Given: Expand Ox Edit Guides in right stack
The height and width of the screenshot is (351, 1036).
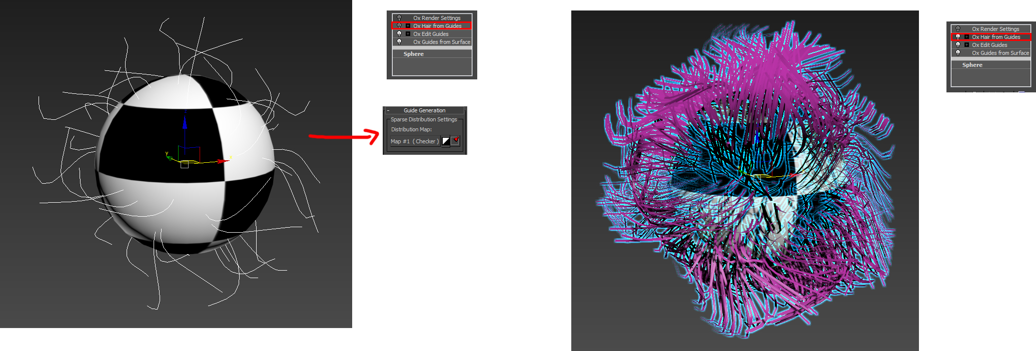Looking at the screenshot, I should (966, 45).
